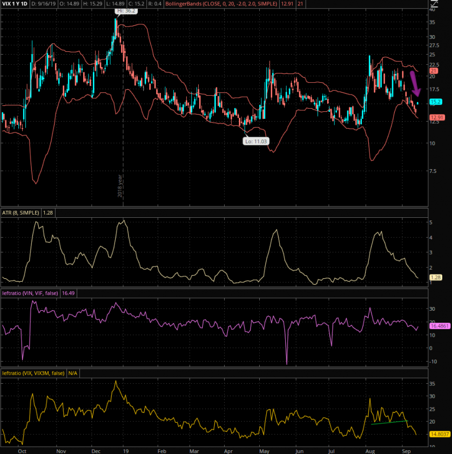Screen dimensions: 452x454
Task: Click the 7.5 level on price axis
Action: point(434,171)
